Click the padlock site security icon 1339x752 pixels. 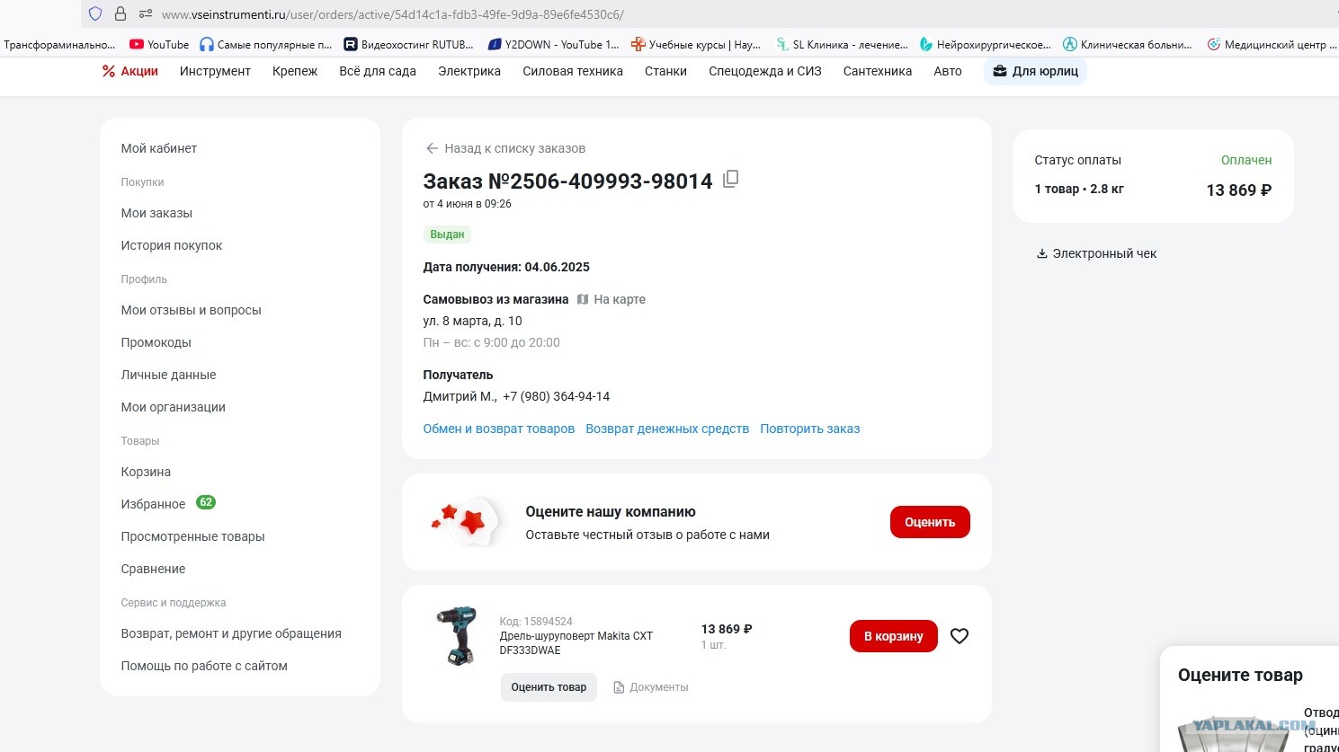121,13
